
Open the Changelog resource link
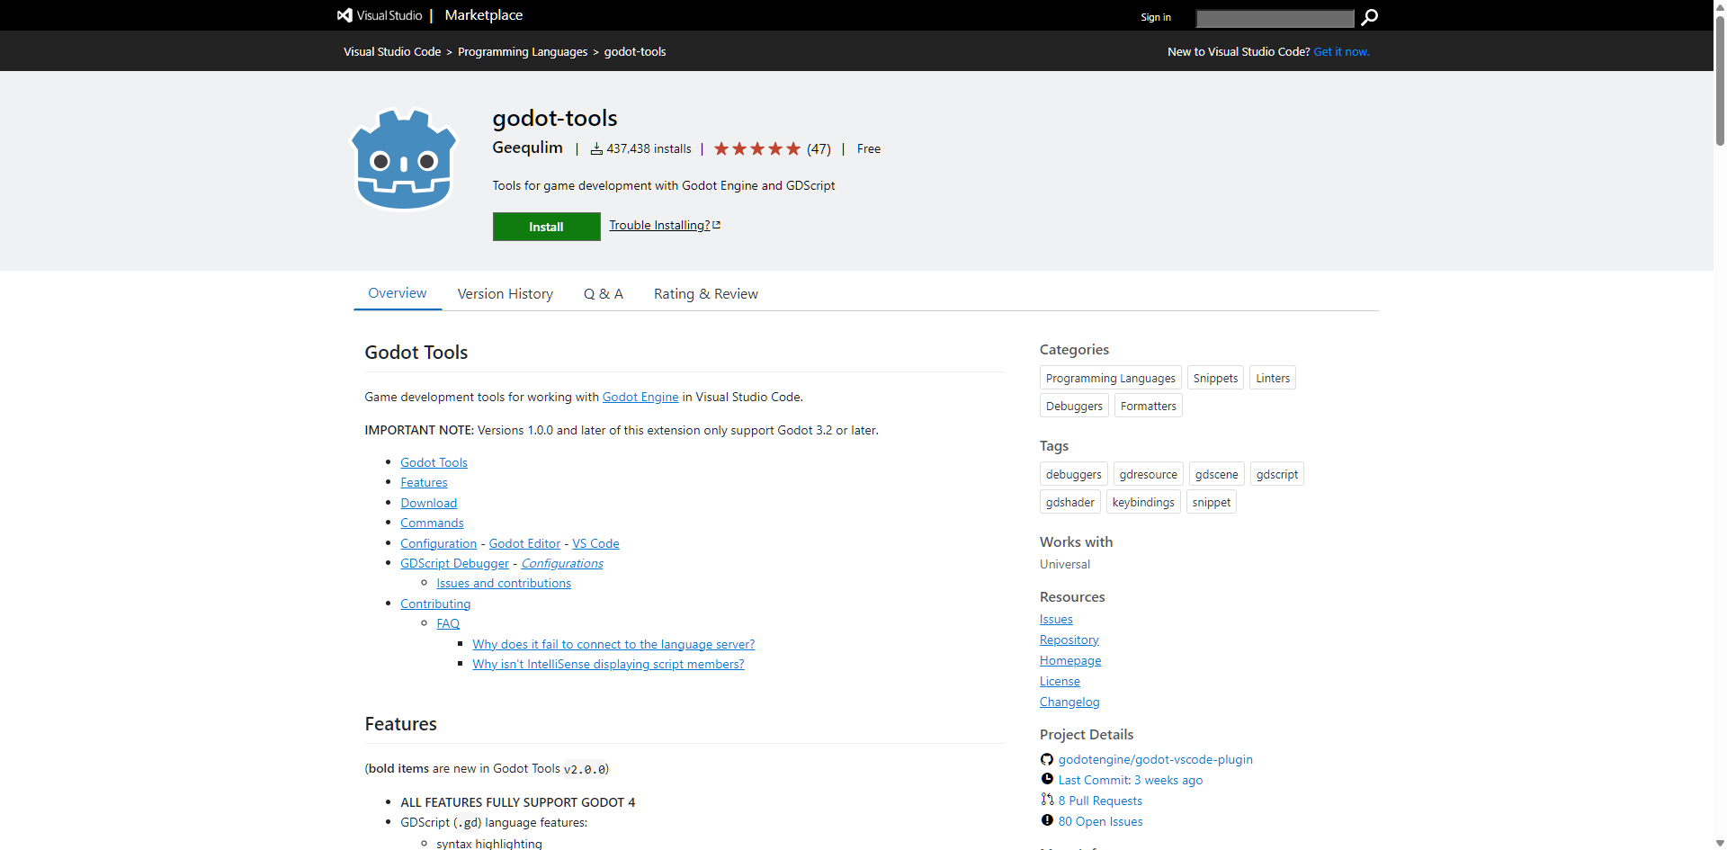click(1069, 702)
